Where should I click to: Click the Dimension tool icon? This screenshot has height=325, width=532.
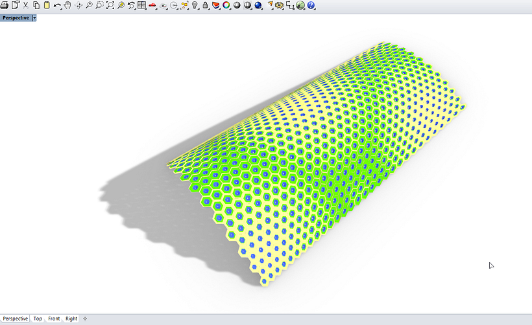click(x=290, y=5)
